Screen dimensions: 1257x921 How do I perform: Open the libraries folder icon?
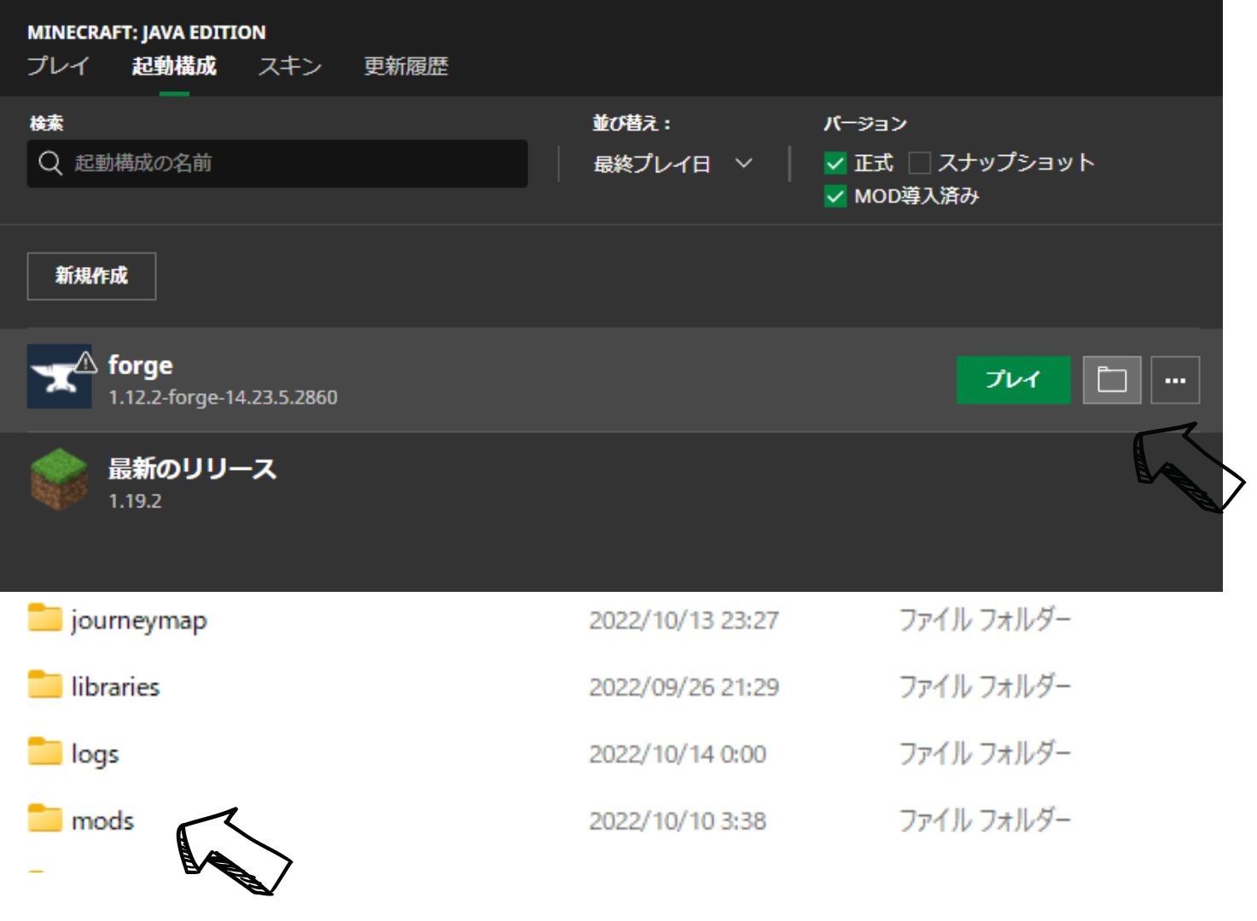pyautogui.click(x=45, y=685)
